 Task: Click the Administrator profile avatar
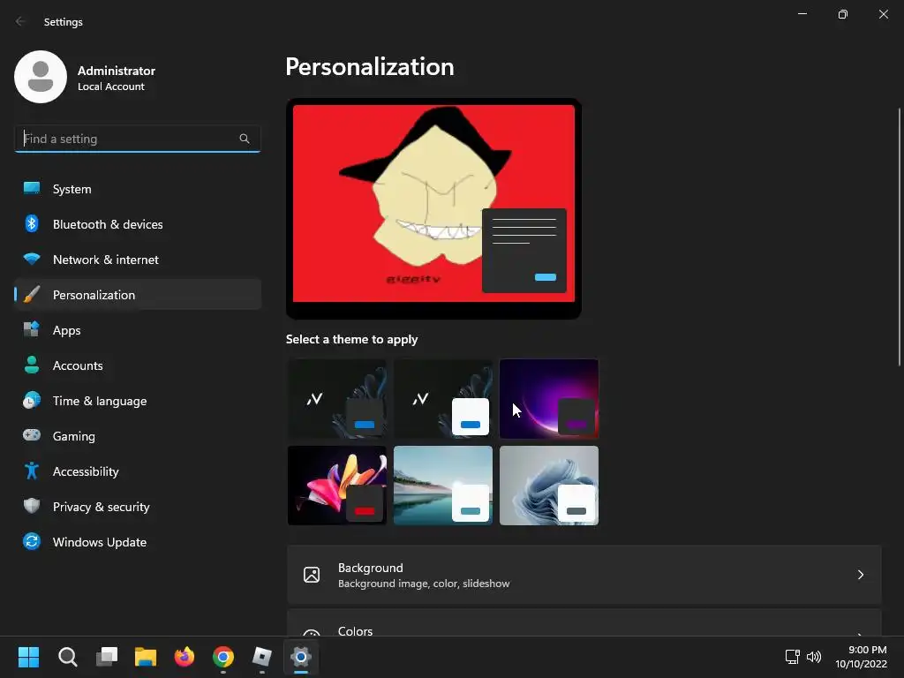coord(41,77)
